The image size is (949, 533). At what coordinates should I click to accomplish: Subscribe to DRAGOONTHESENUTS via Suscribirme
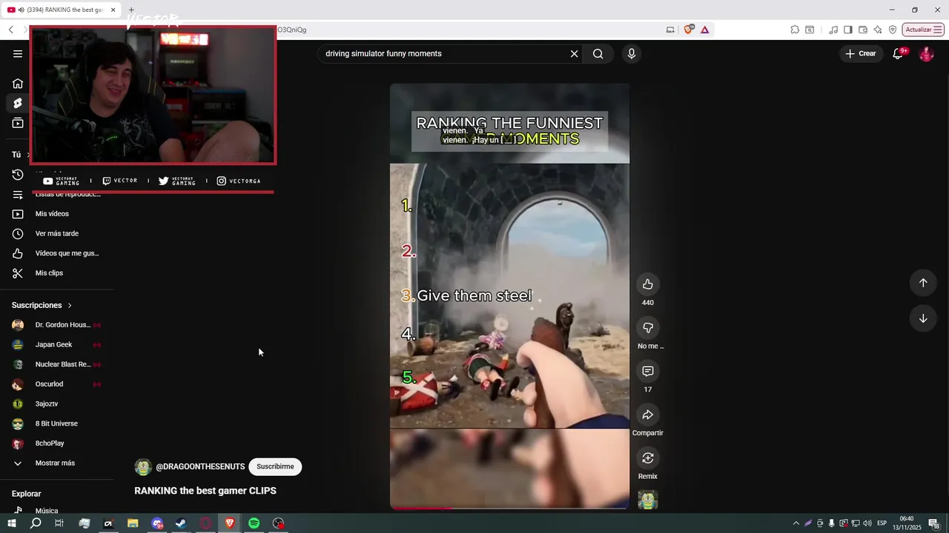[275, 466]
